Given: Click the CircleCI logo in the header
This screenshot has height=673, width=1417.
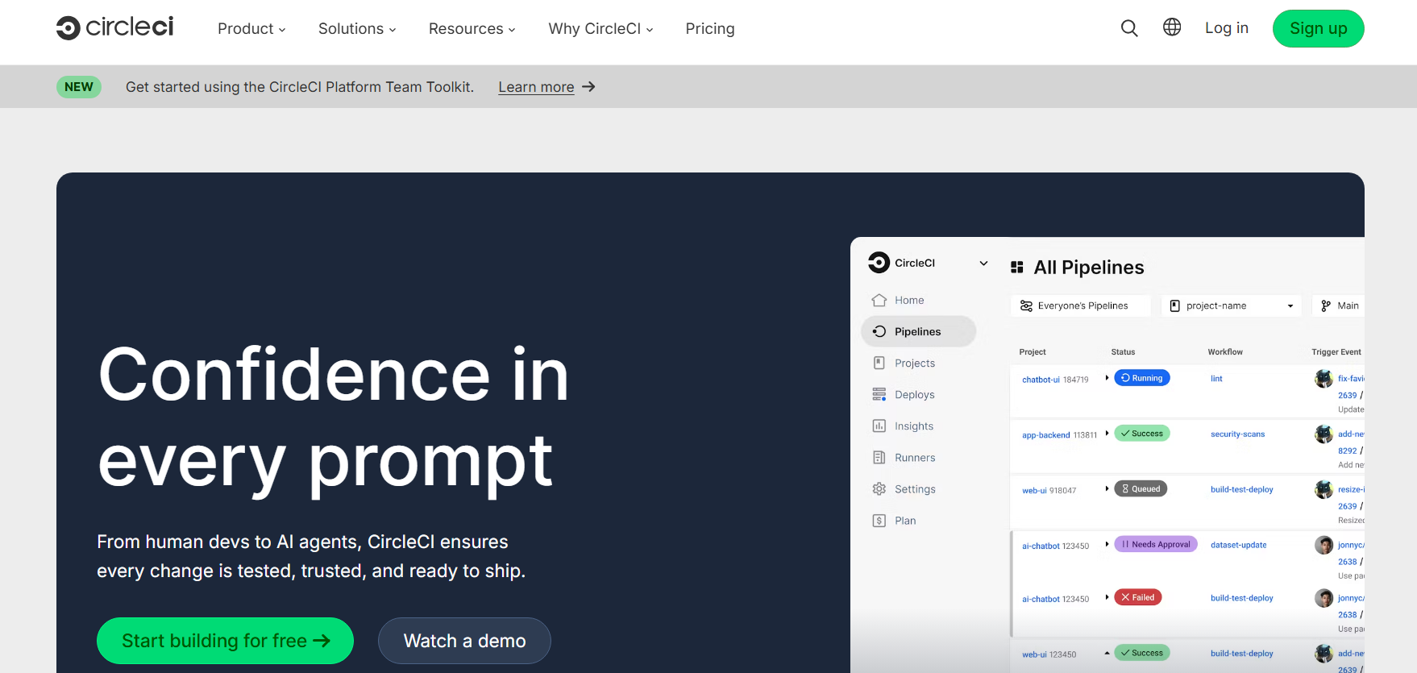Looking at the screenshot, I should pyautogui.click(x=115, y=27).
